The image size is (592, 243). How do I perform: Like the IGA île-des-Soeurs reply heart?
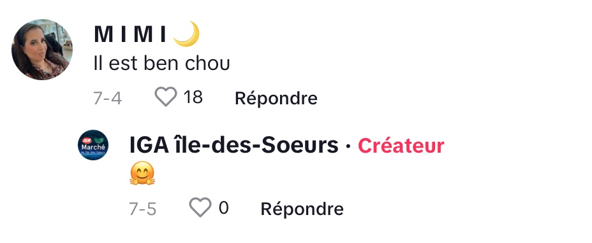pos(200,207)
